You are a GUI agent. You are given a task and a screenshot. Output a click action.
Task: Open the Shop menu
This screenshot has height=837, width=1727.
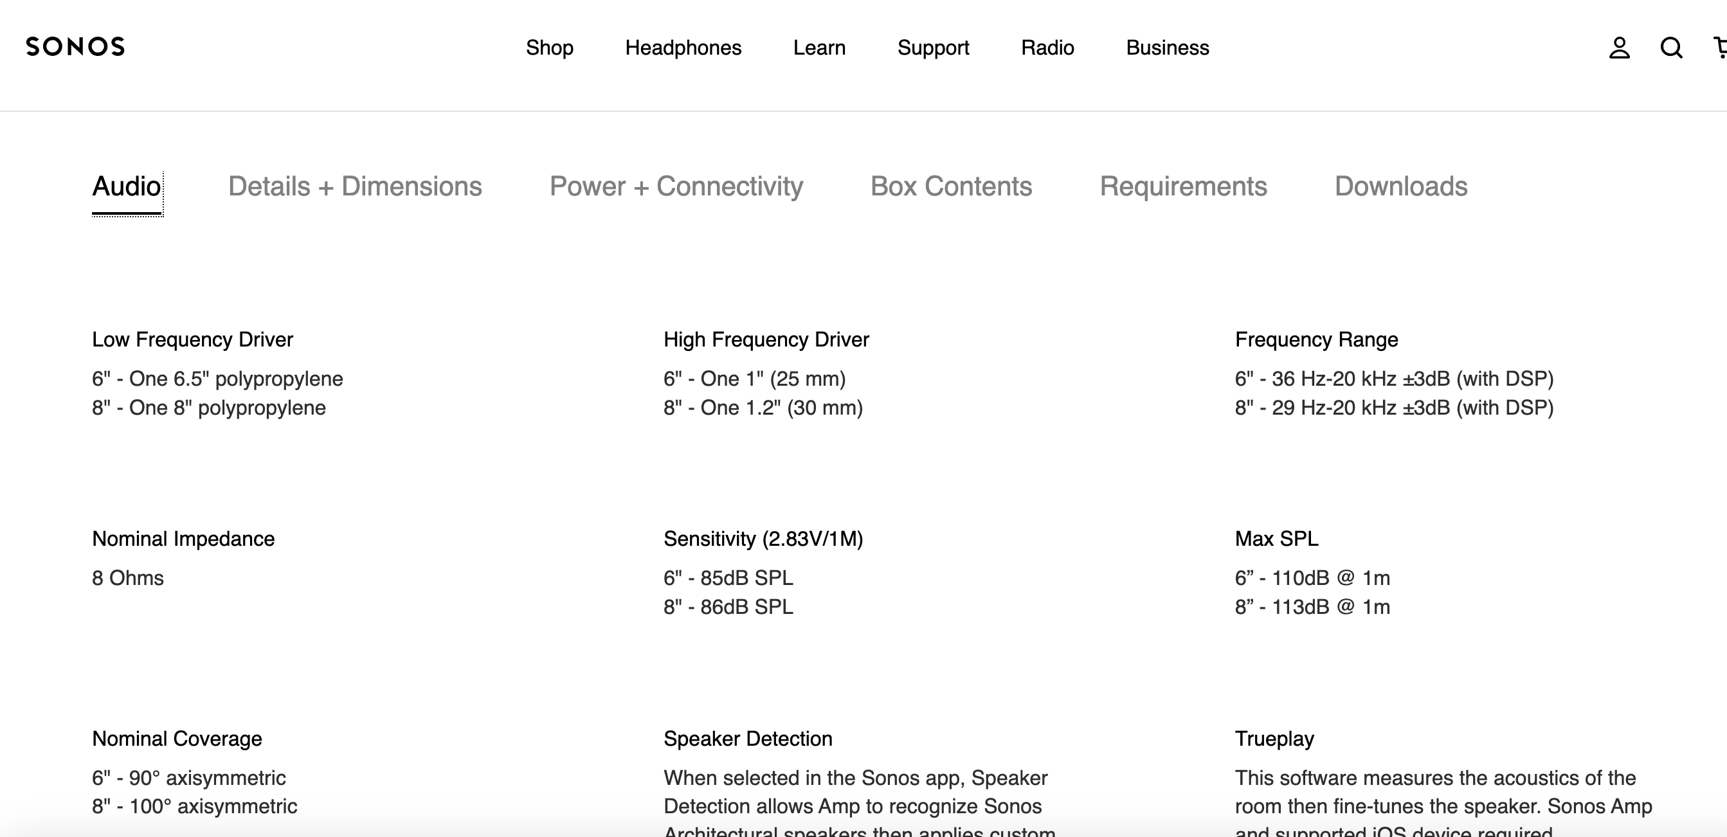549,48
